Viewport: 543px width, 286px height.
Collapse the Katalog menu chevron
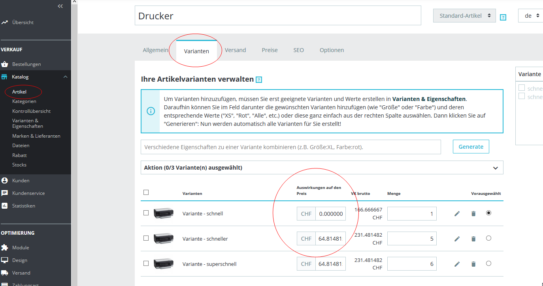66,77
